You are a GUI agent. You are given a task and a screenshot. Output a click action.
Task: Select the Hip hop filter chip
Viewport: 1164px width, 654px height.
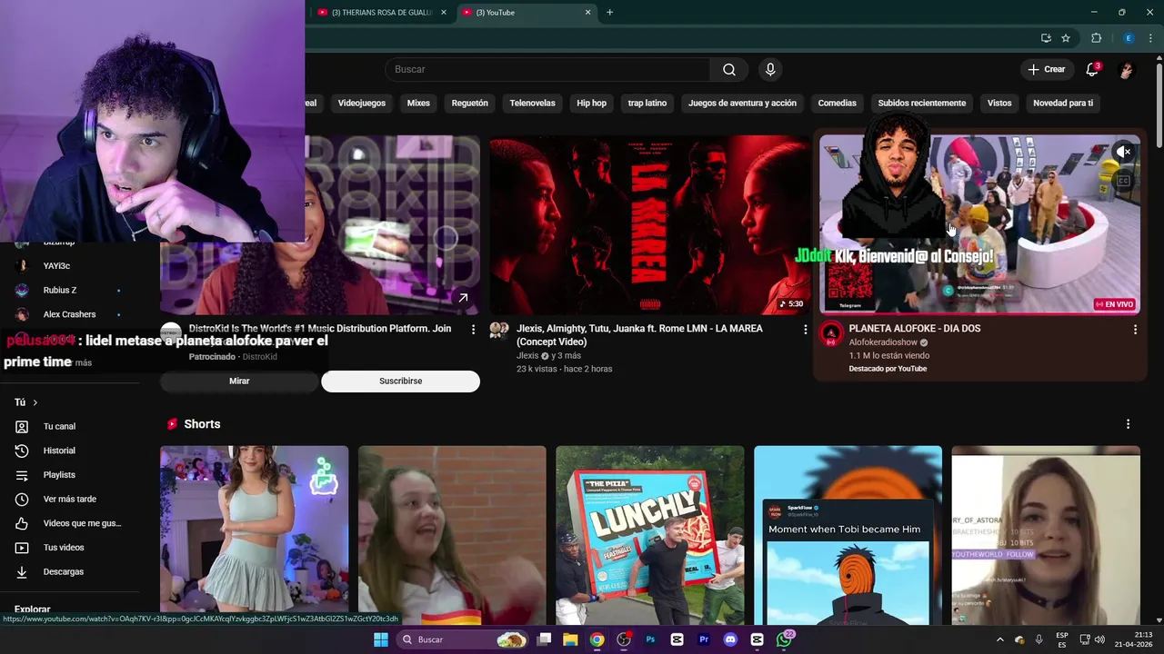(591, 103)
